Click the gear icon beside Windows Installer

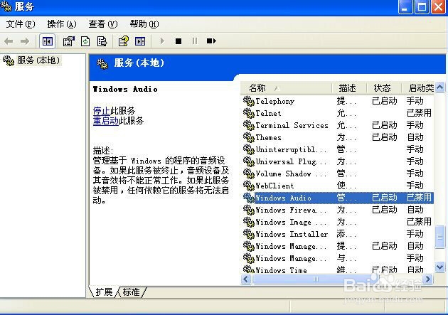tap(249, 234)
